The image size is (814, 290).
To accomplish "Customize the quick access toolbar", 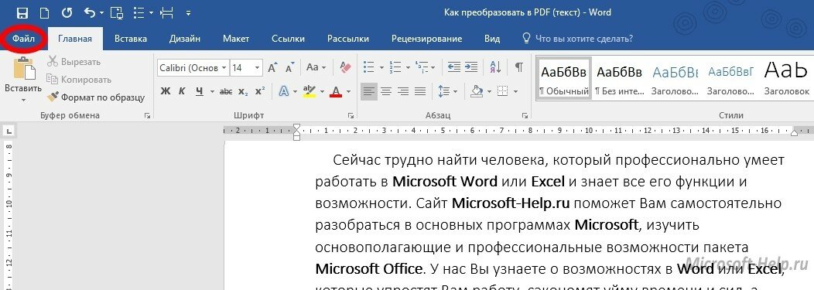I will (188, 12).
